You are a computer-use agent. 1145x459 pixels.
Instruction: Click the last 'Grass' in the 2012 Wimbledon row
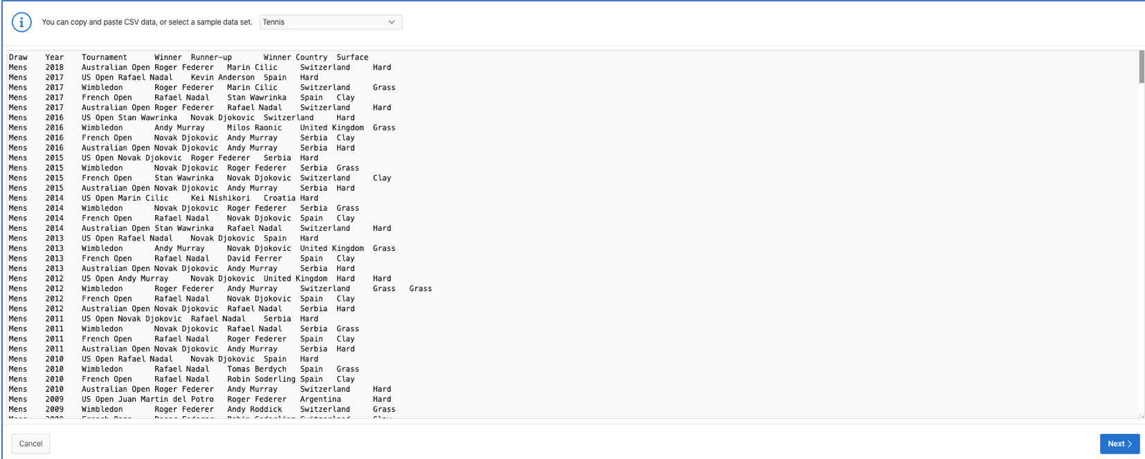[x=420, y=288]
